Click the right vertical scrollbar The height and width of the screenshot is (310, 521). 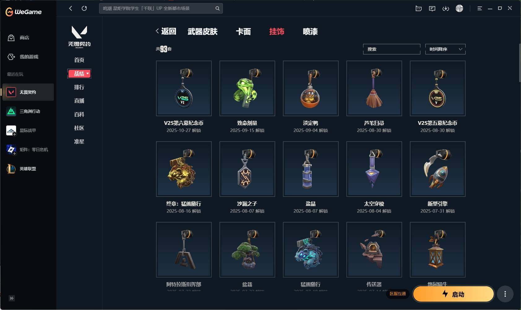pyautogui.click(x=519, y=63)
